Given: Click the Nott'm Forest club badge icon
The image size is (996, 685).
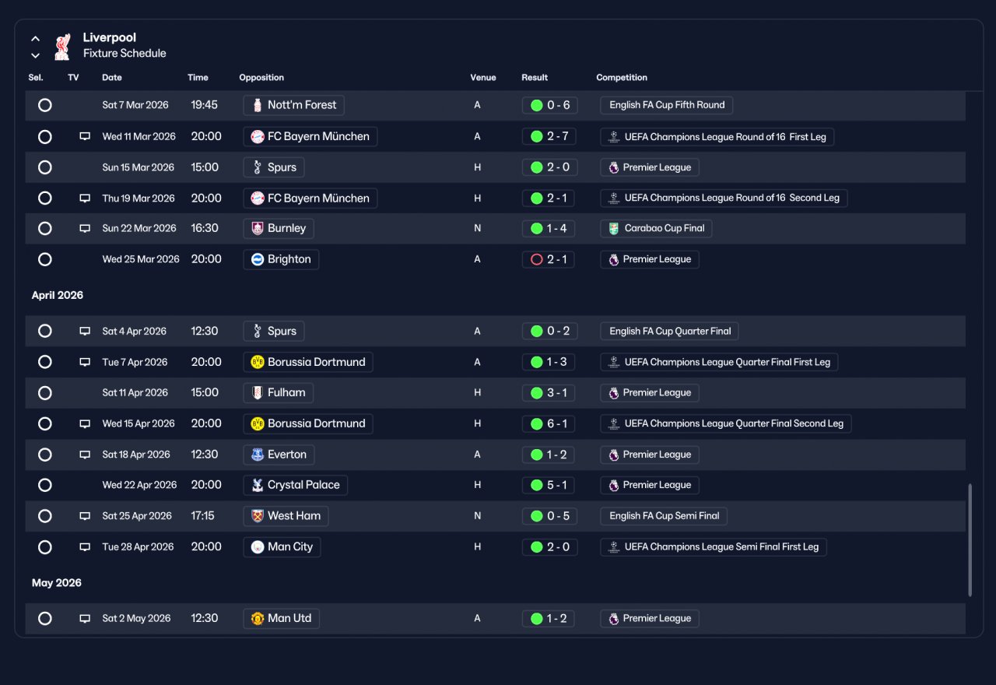Looking at the screenshot, I should pos(258,105).
